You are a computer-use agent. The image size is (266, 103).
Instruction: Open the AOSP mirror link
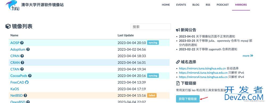point(15,43)
